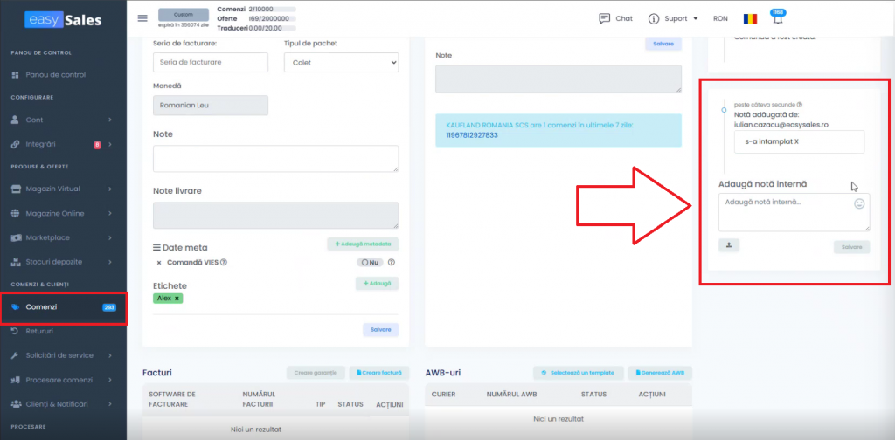Toggle the Comandă VIES Nu switch

tap(370, 263)
